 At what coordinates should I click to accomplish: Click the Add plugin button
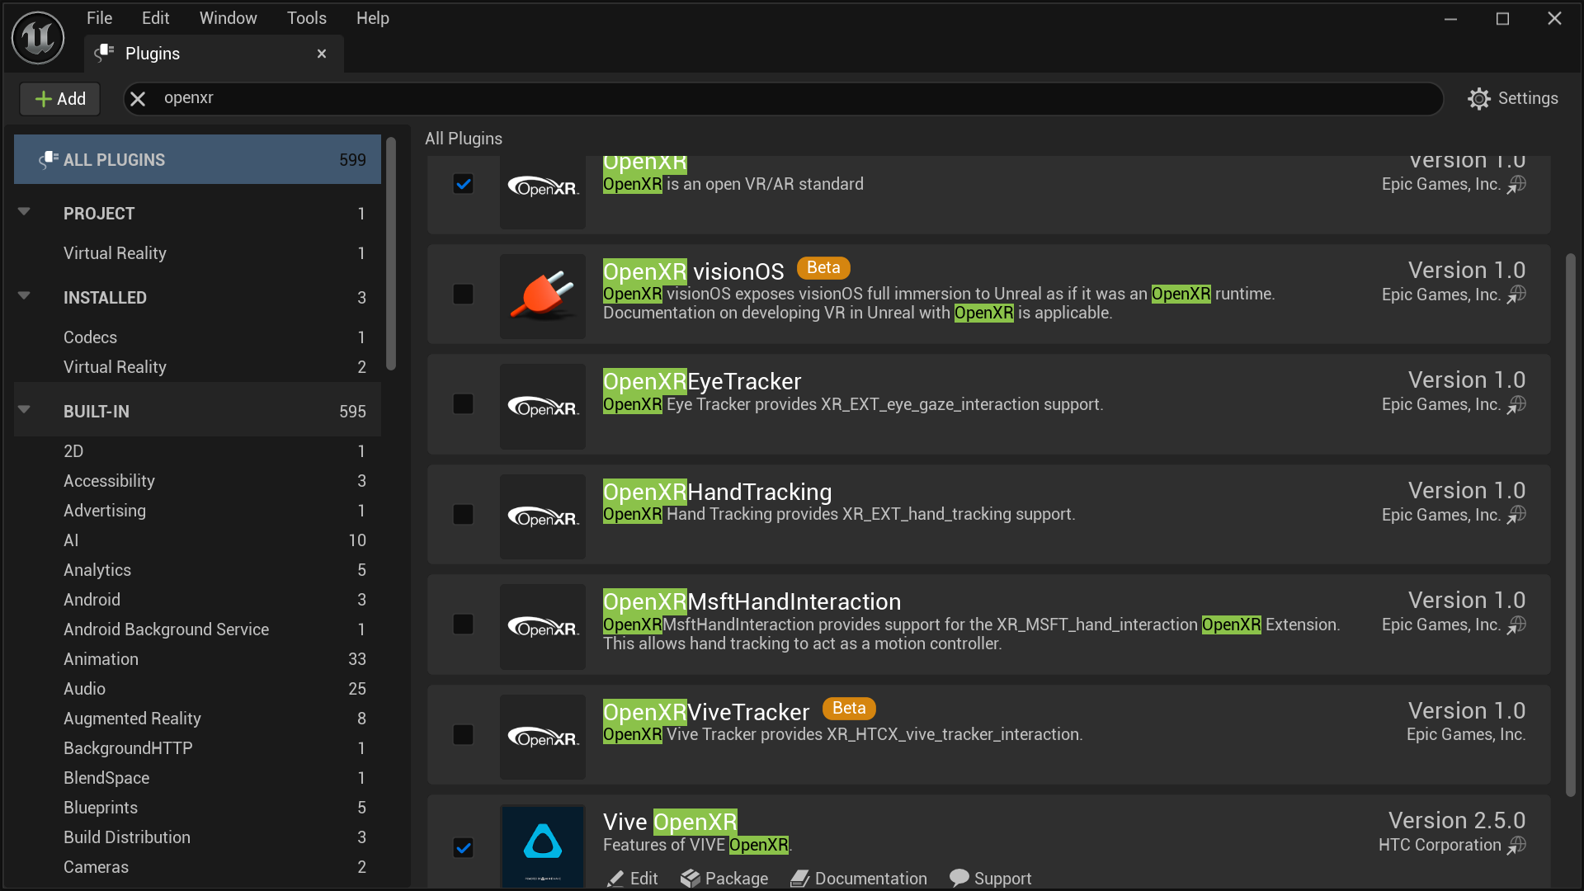[x=60, y=99]
